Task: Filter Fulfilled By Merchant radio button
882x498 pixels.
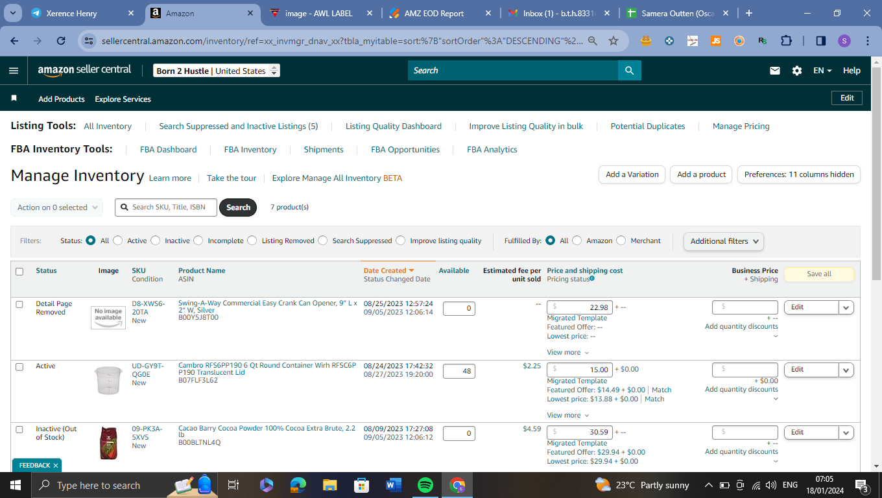Action: [621, 241]
